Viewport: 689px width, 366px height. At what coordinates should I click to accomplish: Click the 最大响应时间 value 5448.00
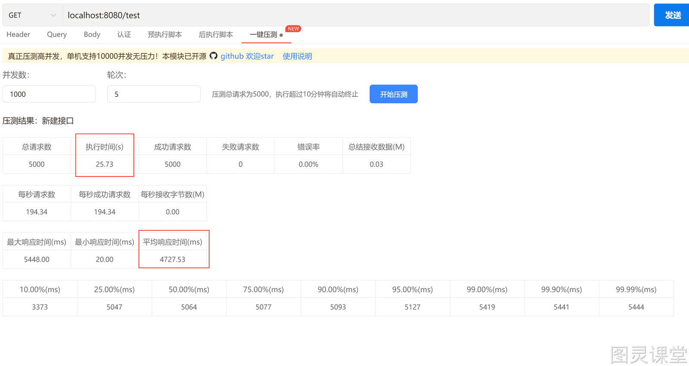(37, 259)
